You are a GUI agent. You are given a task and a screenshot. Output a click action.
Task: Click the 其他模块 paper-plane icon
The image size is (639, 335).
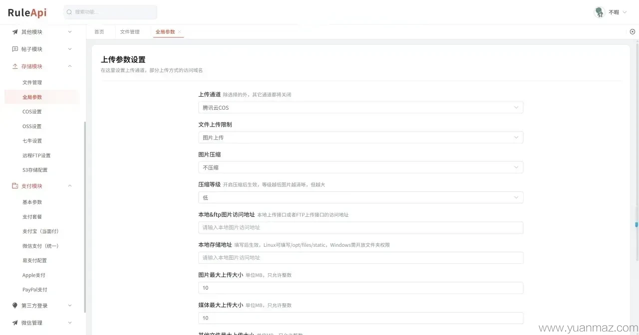pyautogui.click(x=15, y=32)
